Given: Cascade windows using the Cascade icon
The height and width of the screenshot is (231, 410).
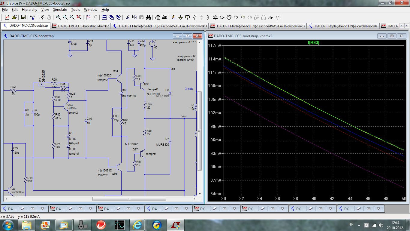Looking at the screenshot, I should [111, 17].
